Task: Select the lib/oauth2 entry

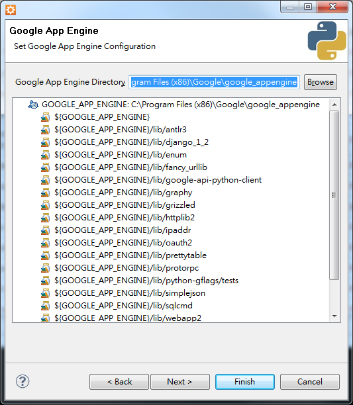Action: [x=123, y=243]
